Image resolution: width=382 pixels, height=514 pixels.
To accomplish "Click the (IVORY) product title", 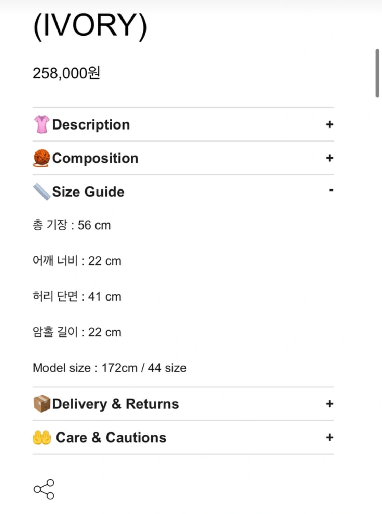I will coord(90,26).
